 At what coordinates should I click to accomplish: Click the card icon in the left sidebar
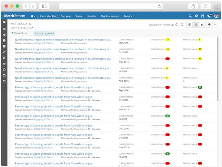[4, 75]
